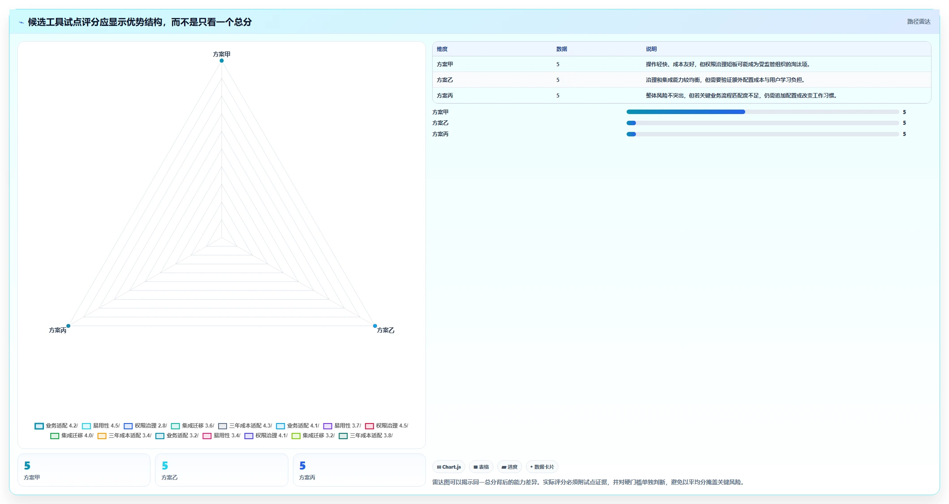Click the 方案丙 data point on radar chart
Screen dimensions: 949x504
coord(68,326)
